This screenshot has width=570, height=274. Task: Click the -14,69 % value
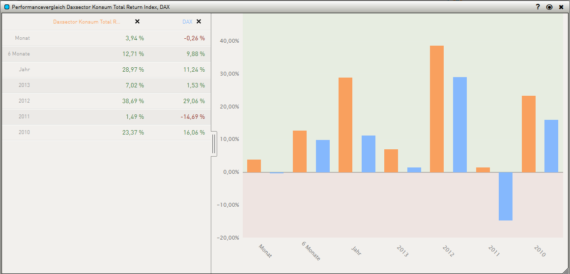(193, 117)
